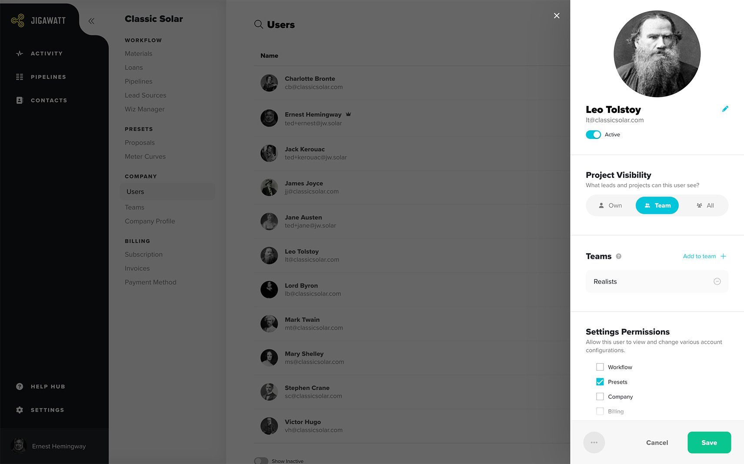Image resolution: width=744 pixels, height=464 pixels.
Task: Choose the All project visibility option
Action: (705, 205)
